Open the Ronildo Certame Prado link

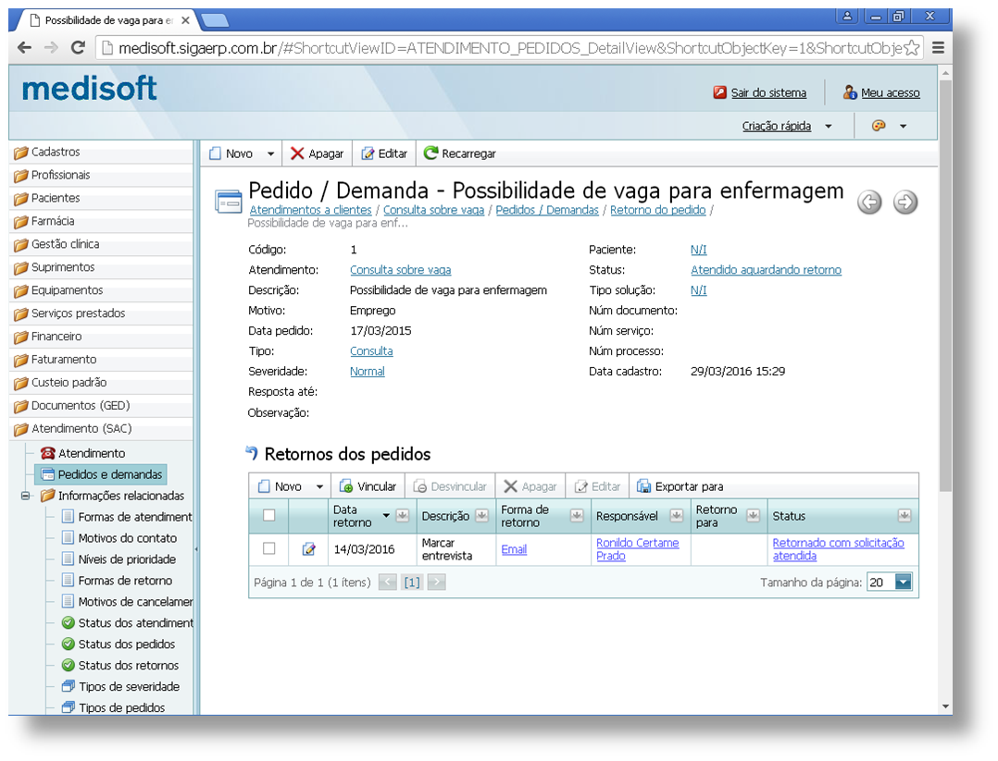coord(637,549)
